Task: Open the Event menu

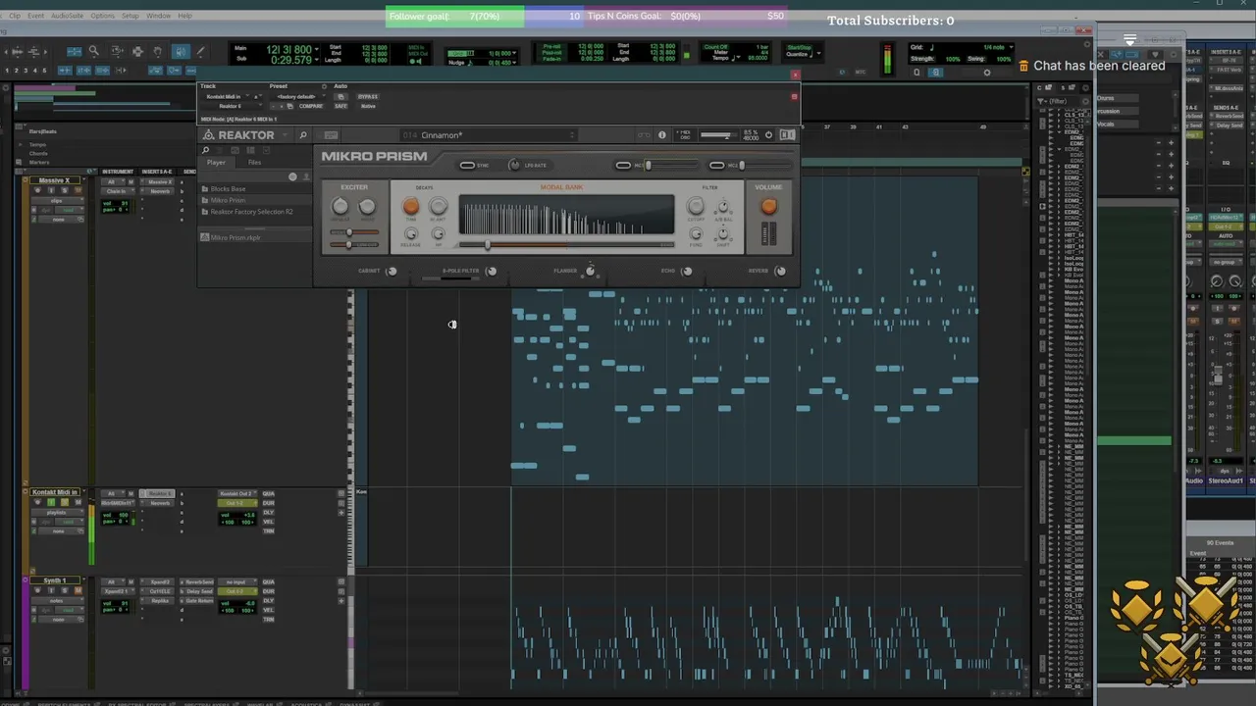Action: coord(35,16)
